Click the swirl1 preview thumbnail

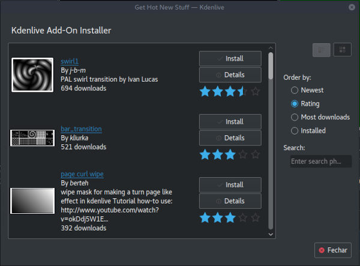point(32,75)
